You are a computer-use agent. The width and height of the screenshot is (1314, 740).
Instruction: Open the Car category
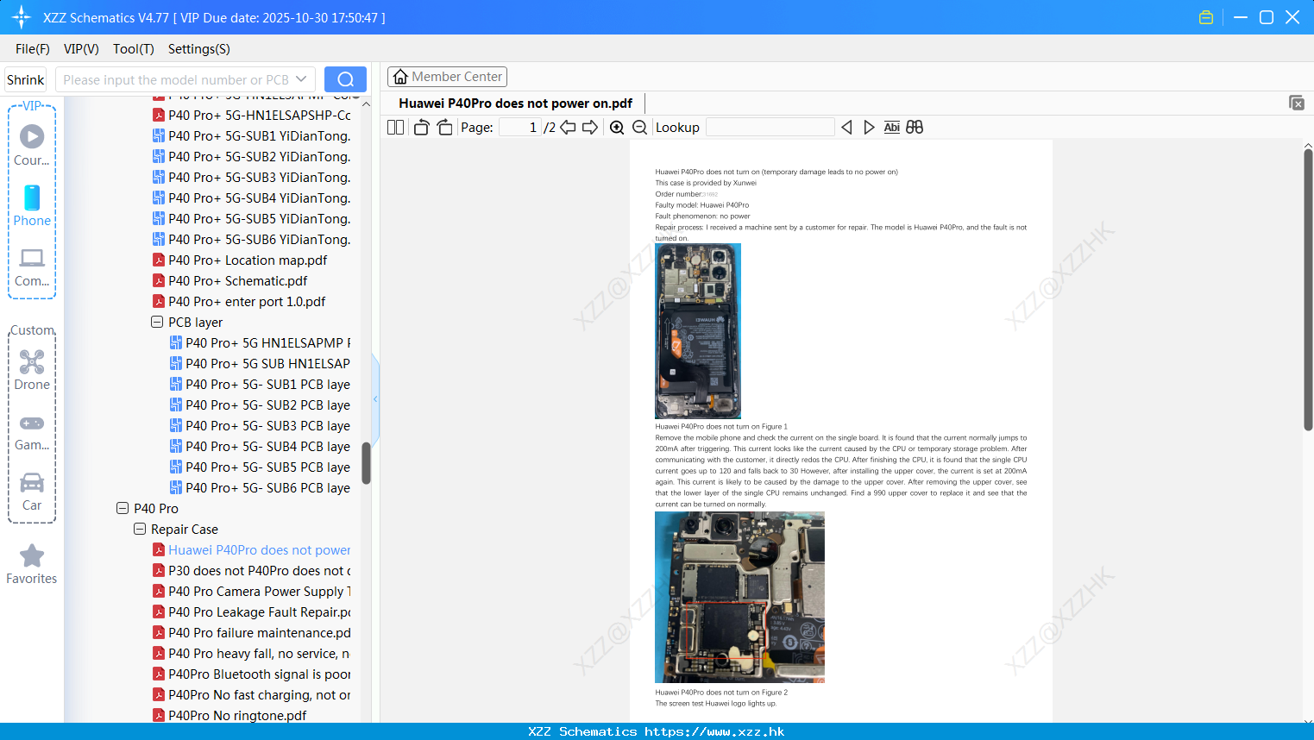(x=32, y=491)
